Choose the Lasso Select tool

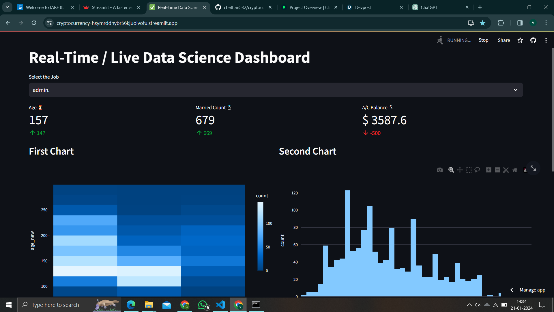pyautogui.click(x=477, y=170)
